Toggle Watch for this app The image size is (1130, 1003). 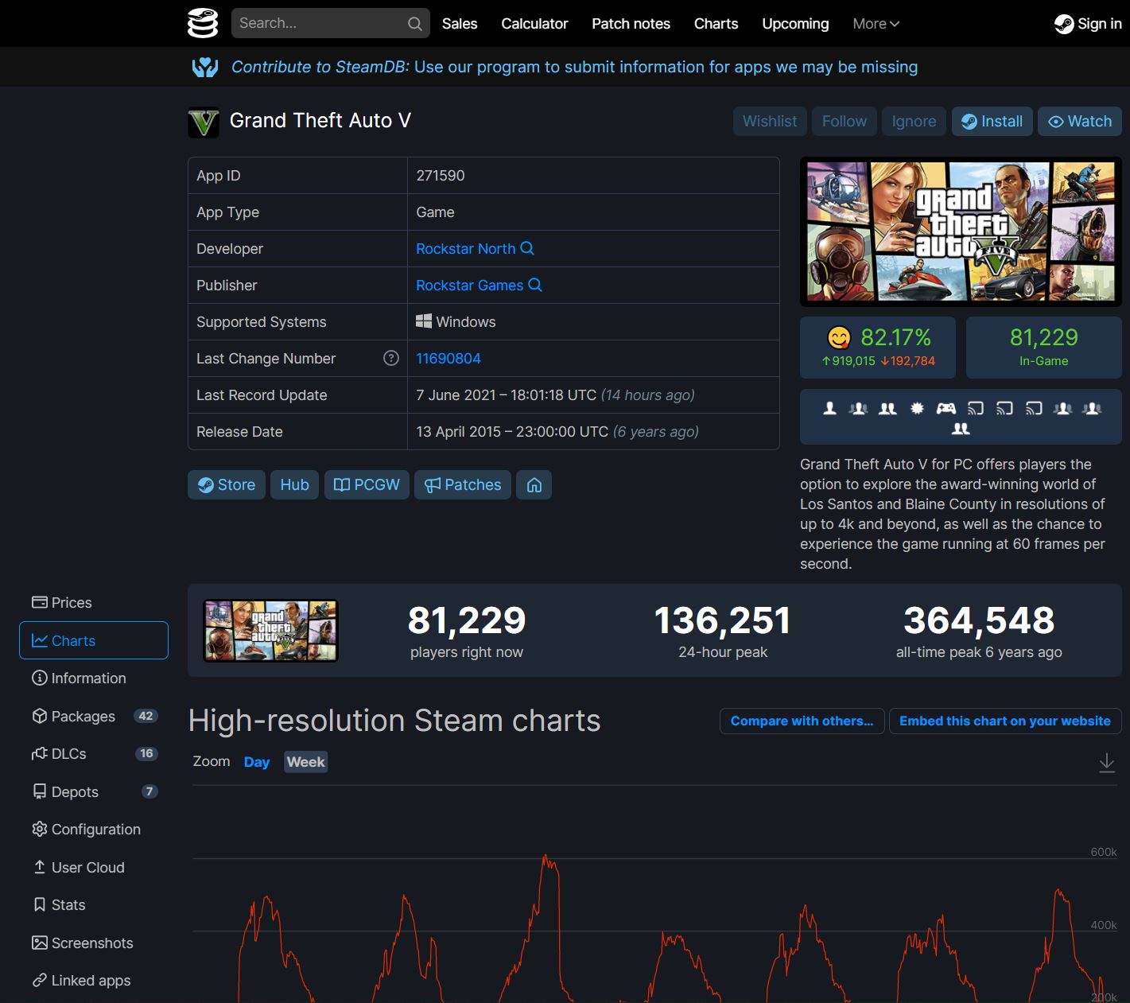pyautogui.click(x=1080, y=122)
